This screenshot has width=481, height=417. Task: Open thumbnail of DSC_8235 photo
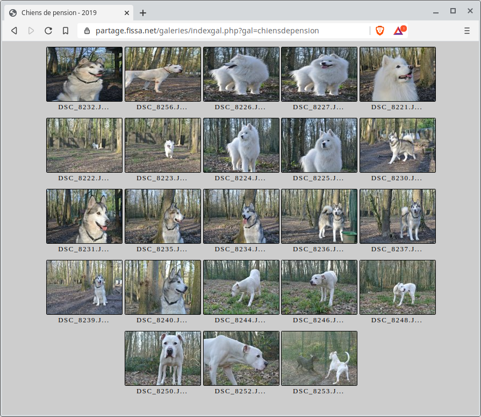(163, 216)
